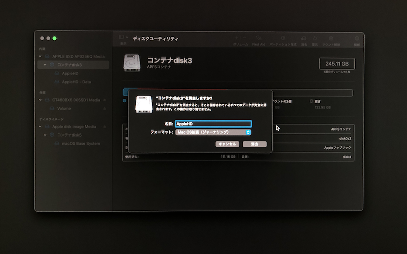
Task: Click the volume icon beside AppleHD - Data
Action: click(x=57, y=82)
